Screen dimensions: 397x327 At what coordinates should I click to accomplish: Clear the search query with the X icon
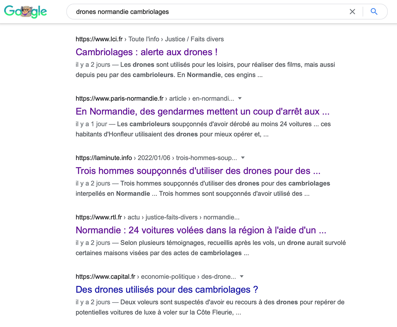pos(352,12)
